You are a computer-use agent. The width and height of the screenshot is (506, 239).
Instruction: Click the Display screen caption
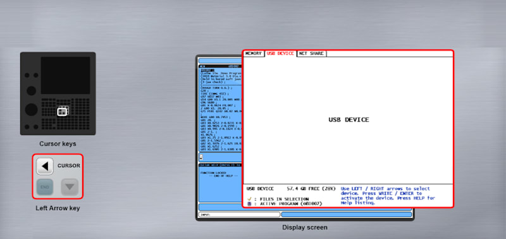click(x=305, y=228)
